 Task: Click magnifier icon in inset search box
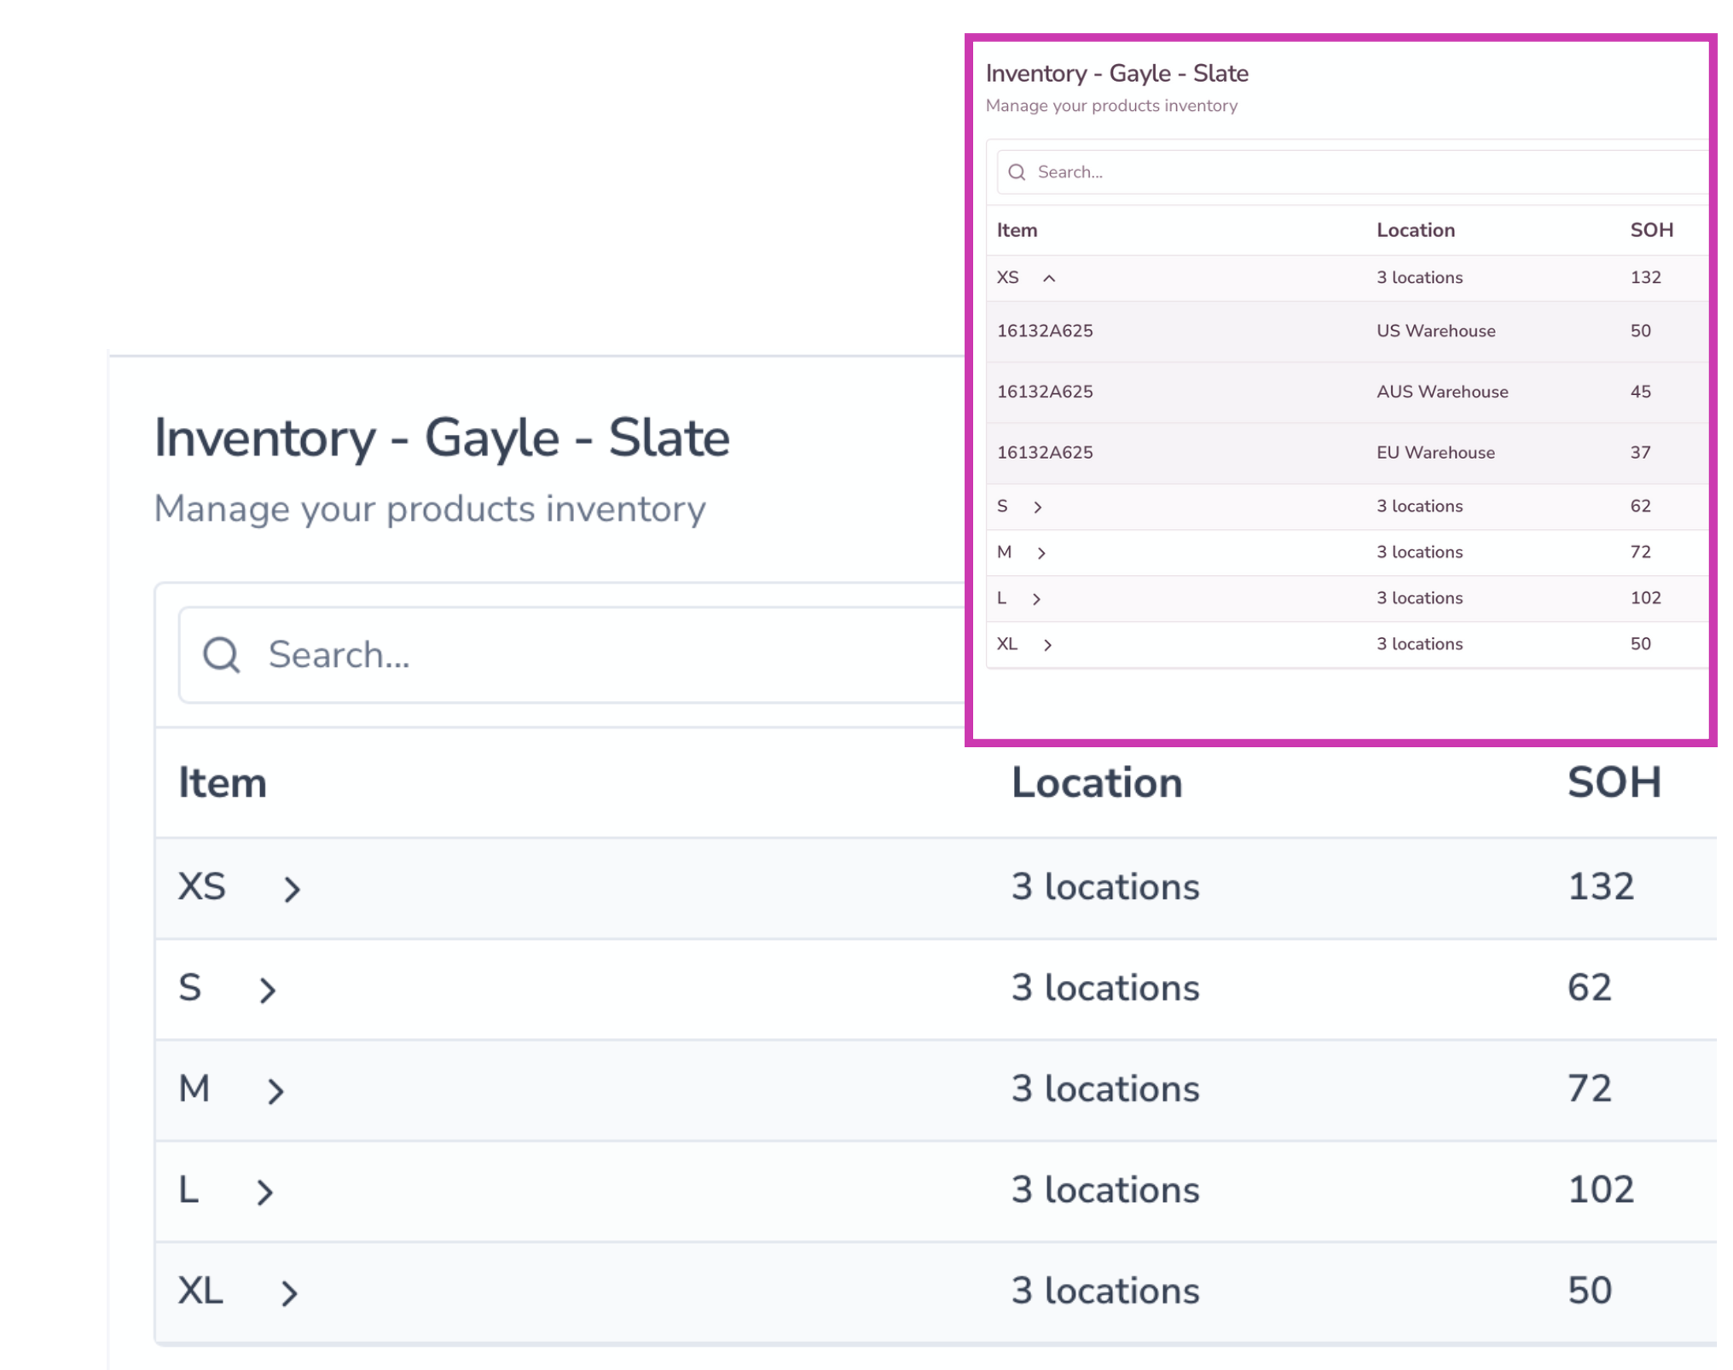coord(1017,172)
